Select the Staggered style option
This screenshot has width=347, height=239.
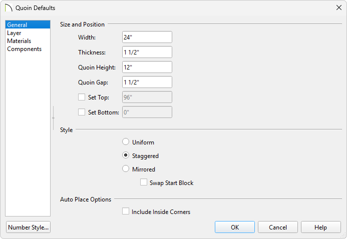[126, 155]
